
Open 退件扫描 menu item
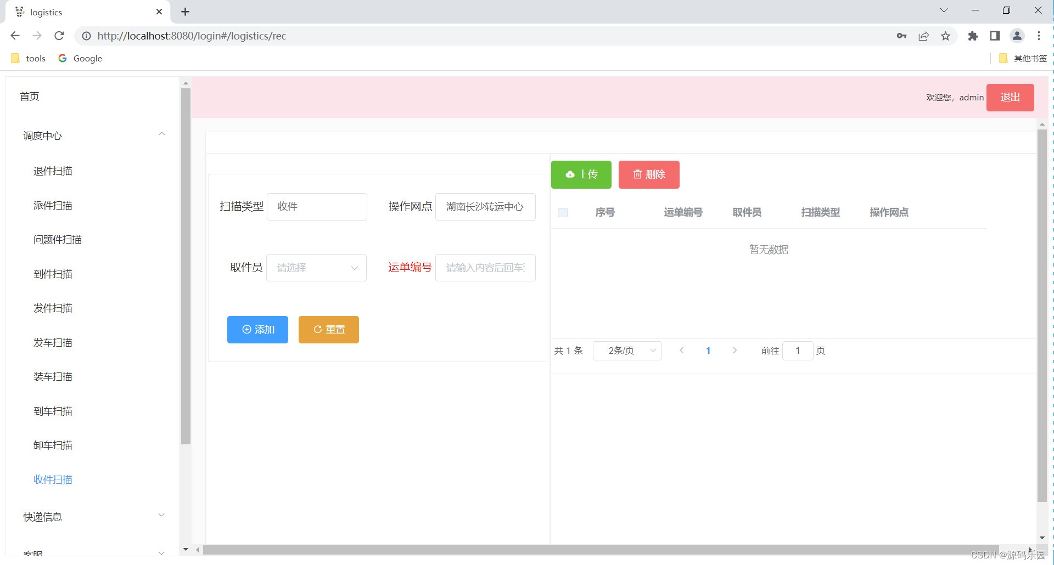click(x=53, y=171)
